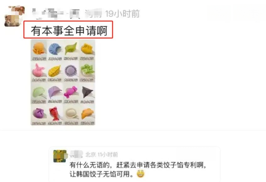Viewport: 266px width, 182px height.
Task: Click the comment text 有本事全申请啊
Action: [x=69, y=31]
